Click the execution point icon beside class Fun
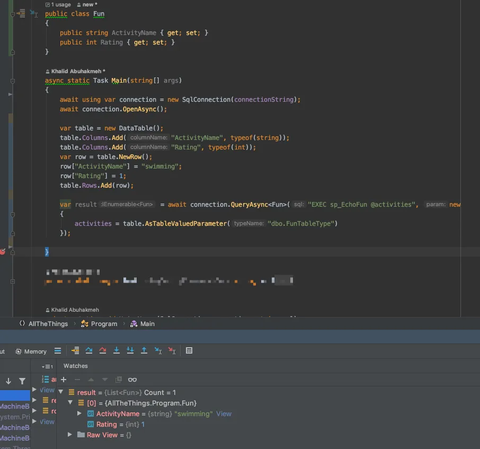480x449 pixels. pyautogui.click(x=21, y=13)
